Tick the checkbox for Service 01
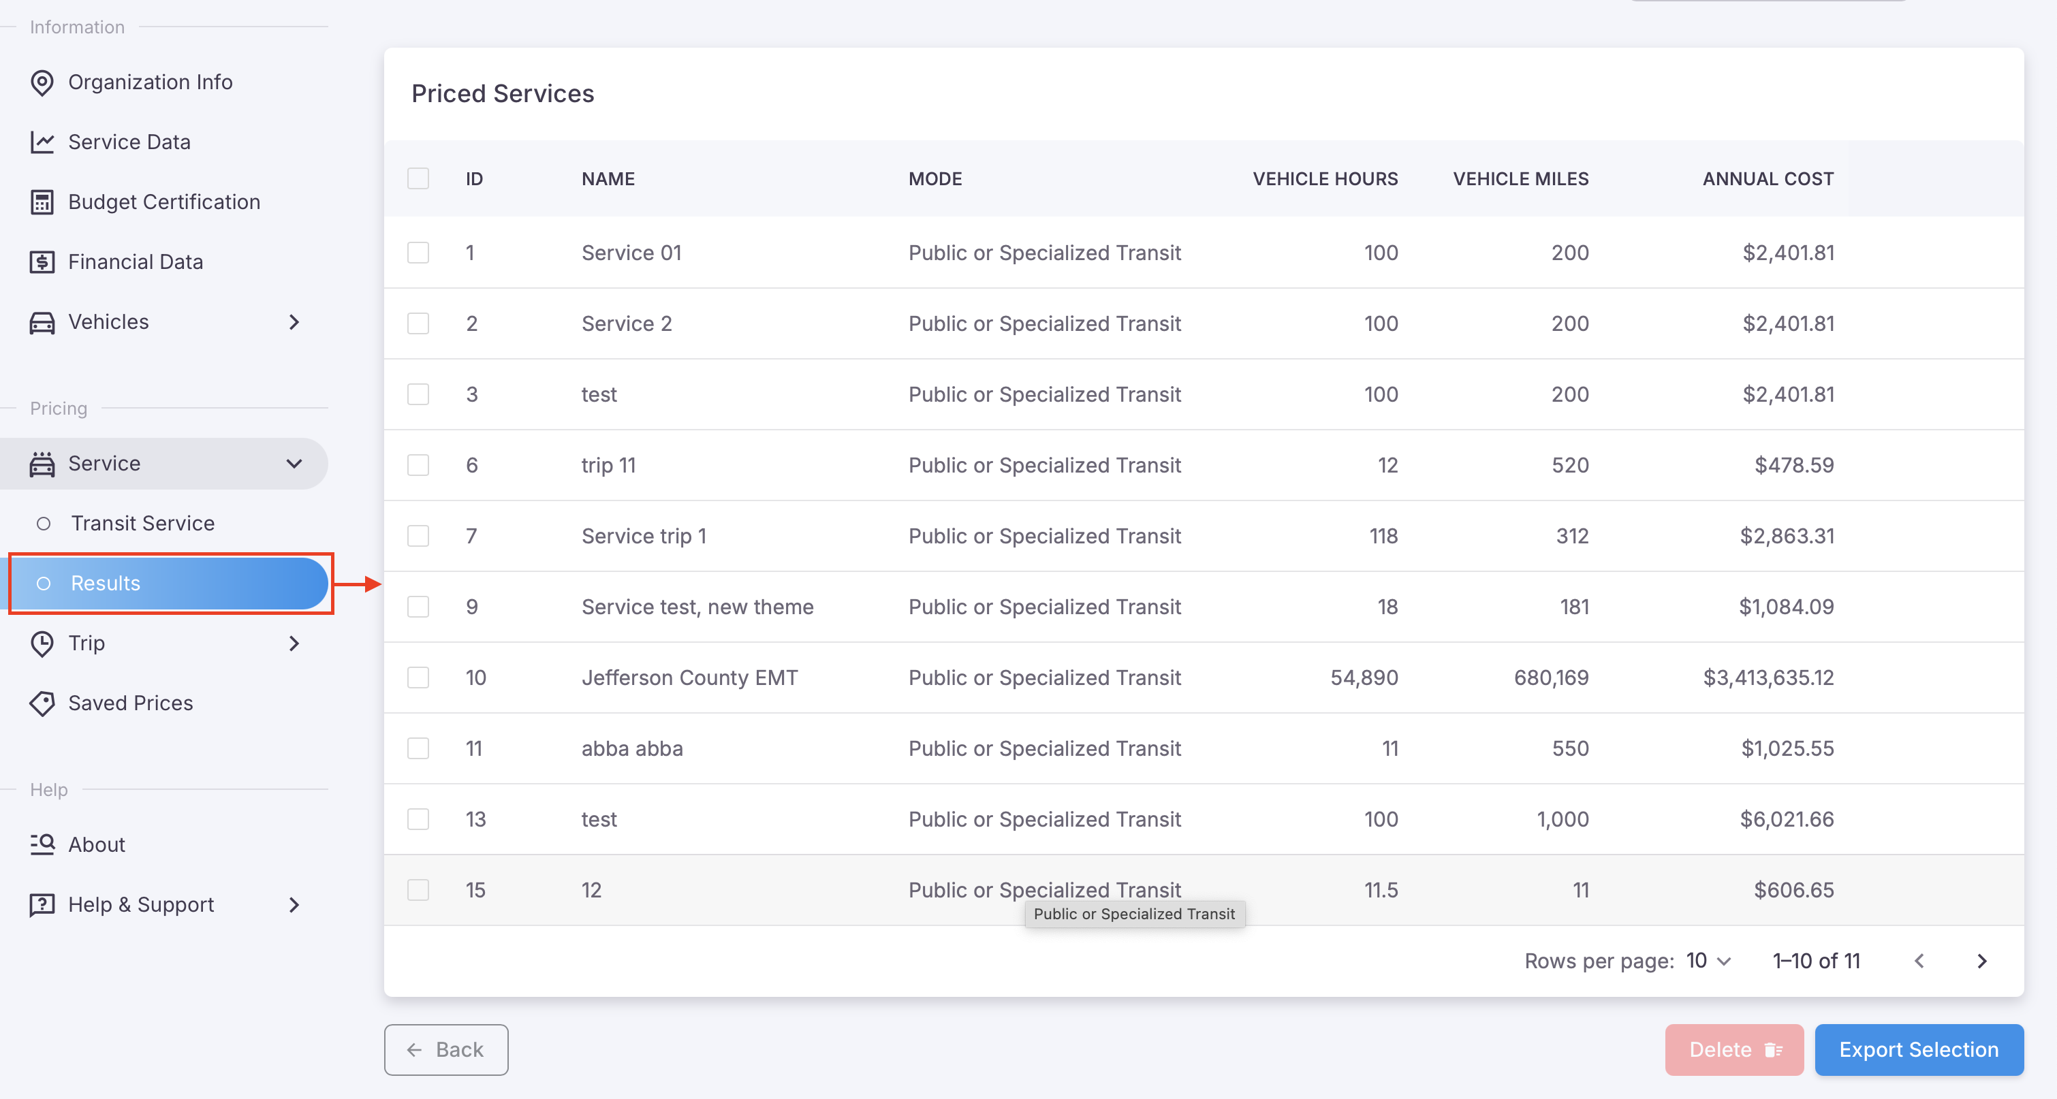 (x=418, y=253)
